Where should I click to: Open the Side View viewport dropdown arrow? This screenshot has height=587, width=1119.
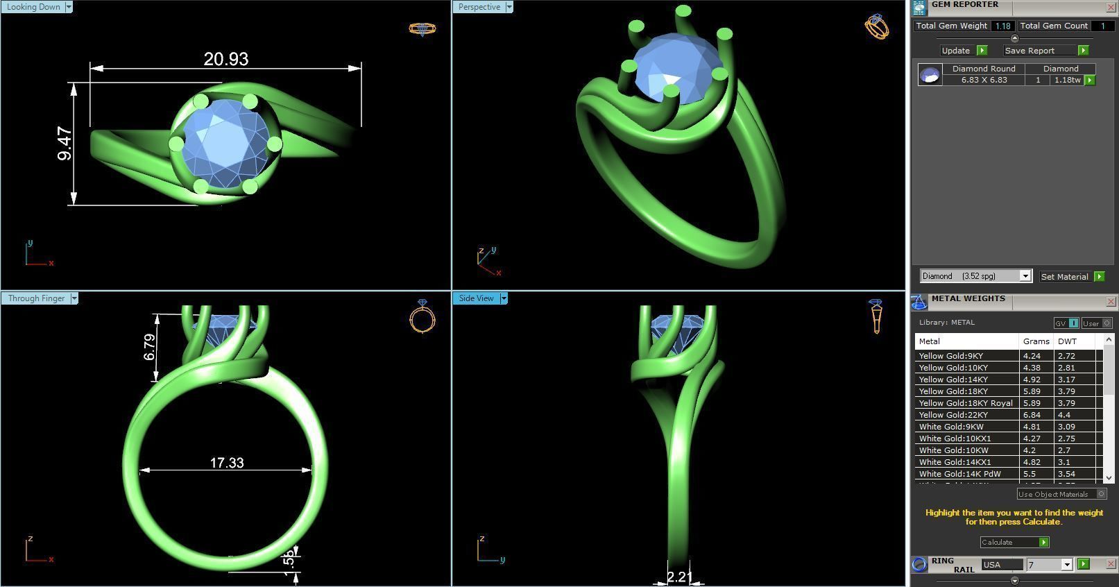pos(503,298)
